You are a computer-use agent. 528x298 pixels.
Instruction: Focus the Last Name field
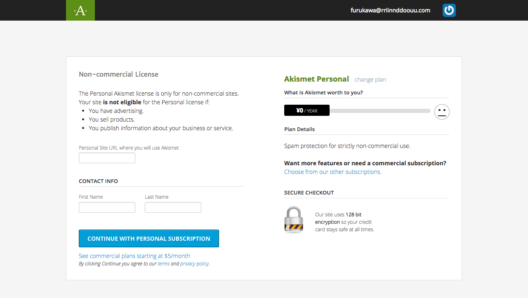pos(173,207)
